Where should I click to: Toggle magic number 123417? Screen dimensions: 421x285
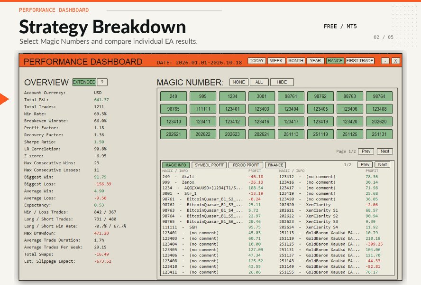click(x=291, y=122)
